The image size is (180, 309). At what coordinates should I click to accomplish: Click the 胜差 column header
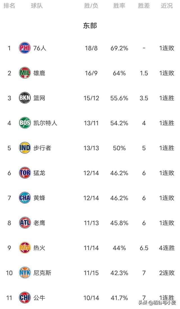point(144,6)
